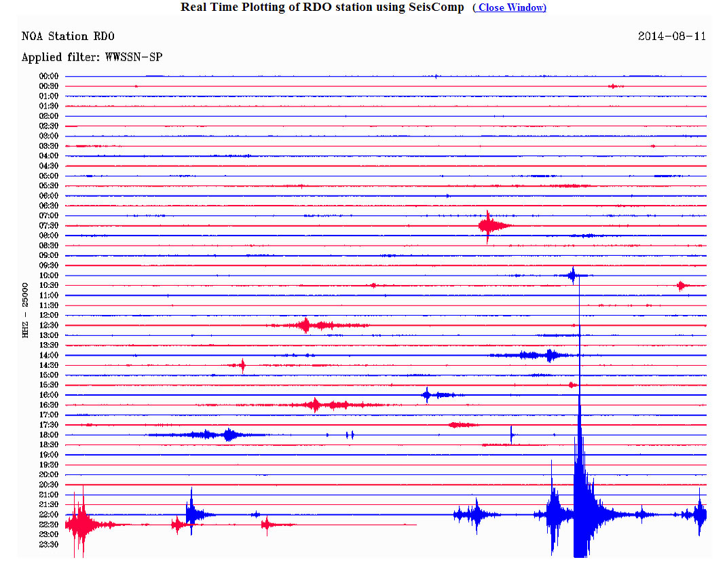This screenshot has height=583, width=727.
Task: Click the Applied filter WWSSN-SP text
Action: coord(92,57)
